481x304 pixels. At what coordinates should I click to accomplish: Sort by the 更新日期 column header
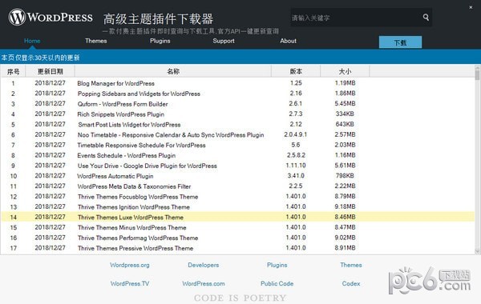pyautogui.click(x=50, y=71)
